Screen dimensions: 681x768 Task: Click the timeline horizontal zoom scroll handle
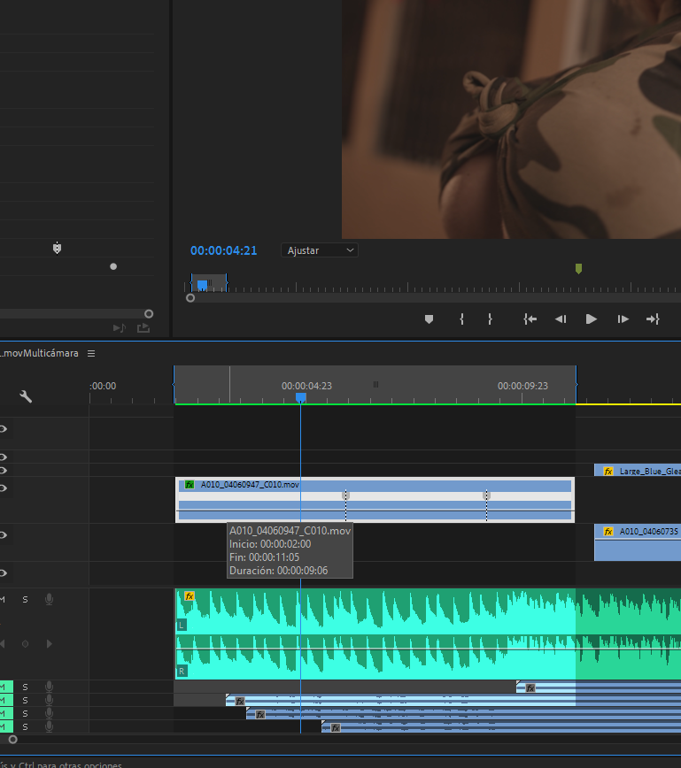tap(13, 740)
